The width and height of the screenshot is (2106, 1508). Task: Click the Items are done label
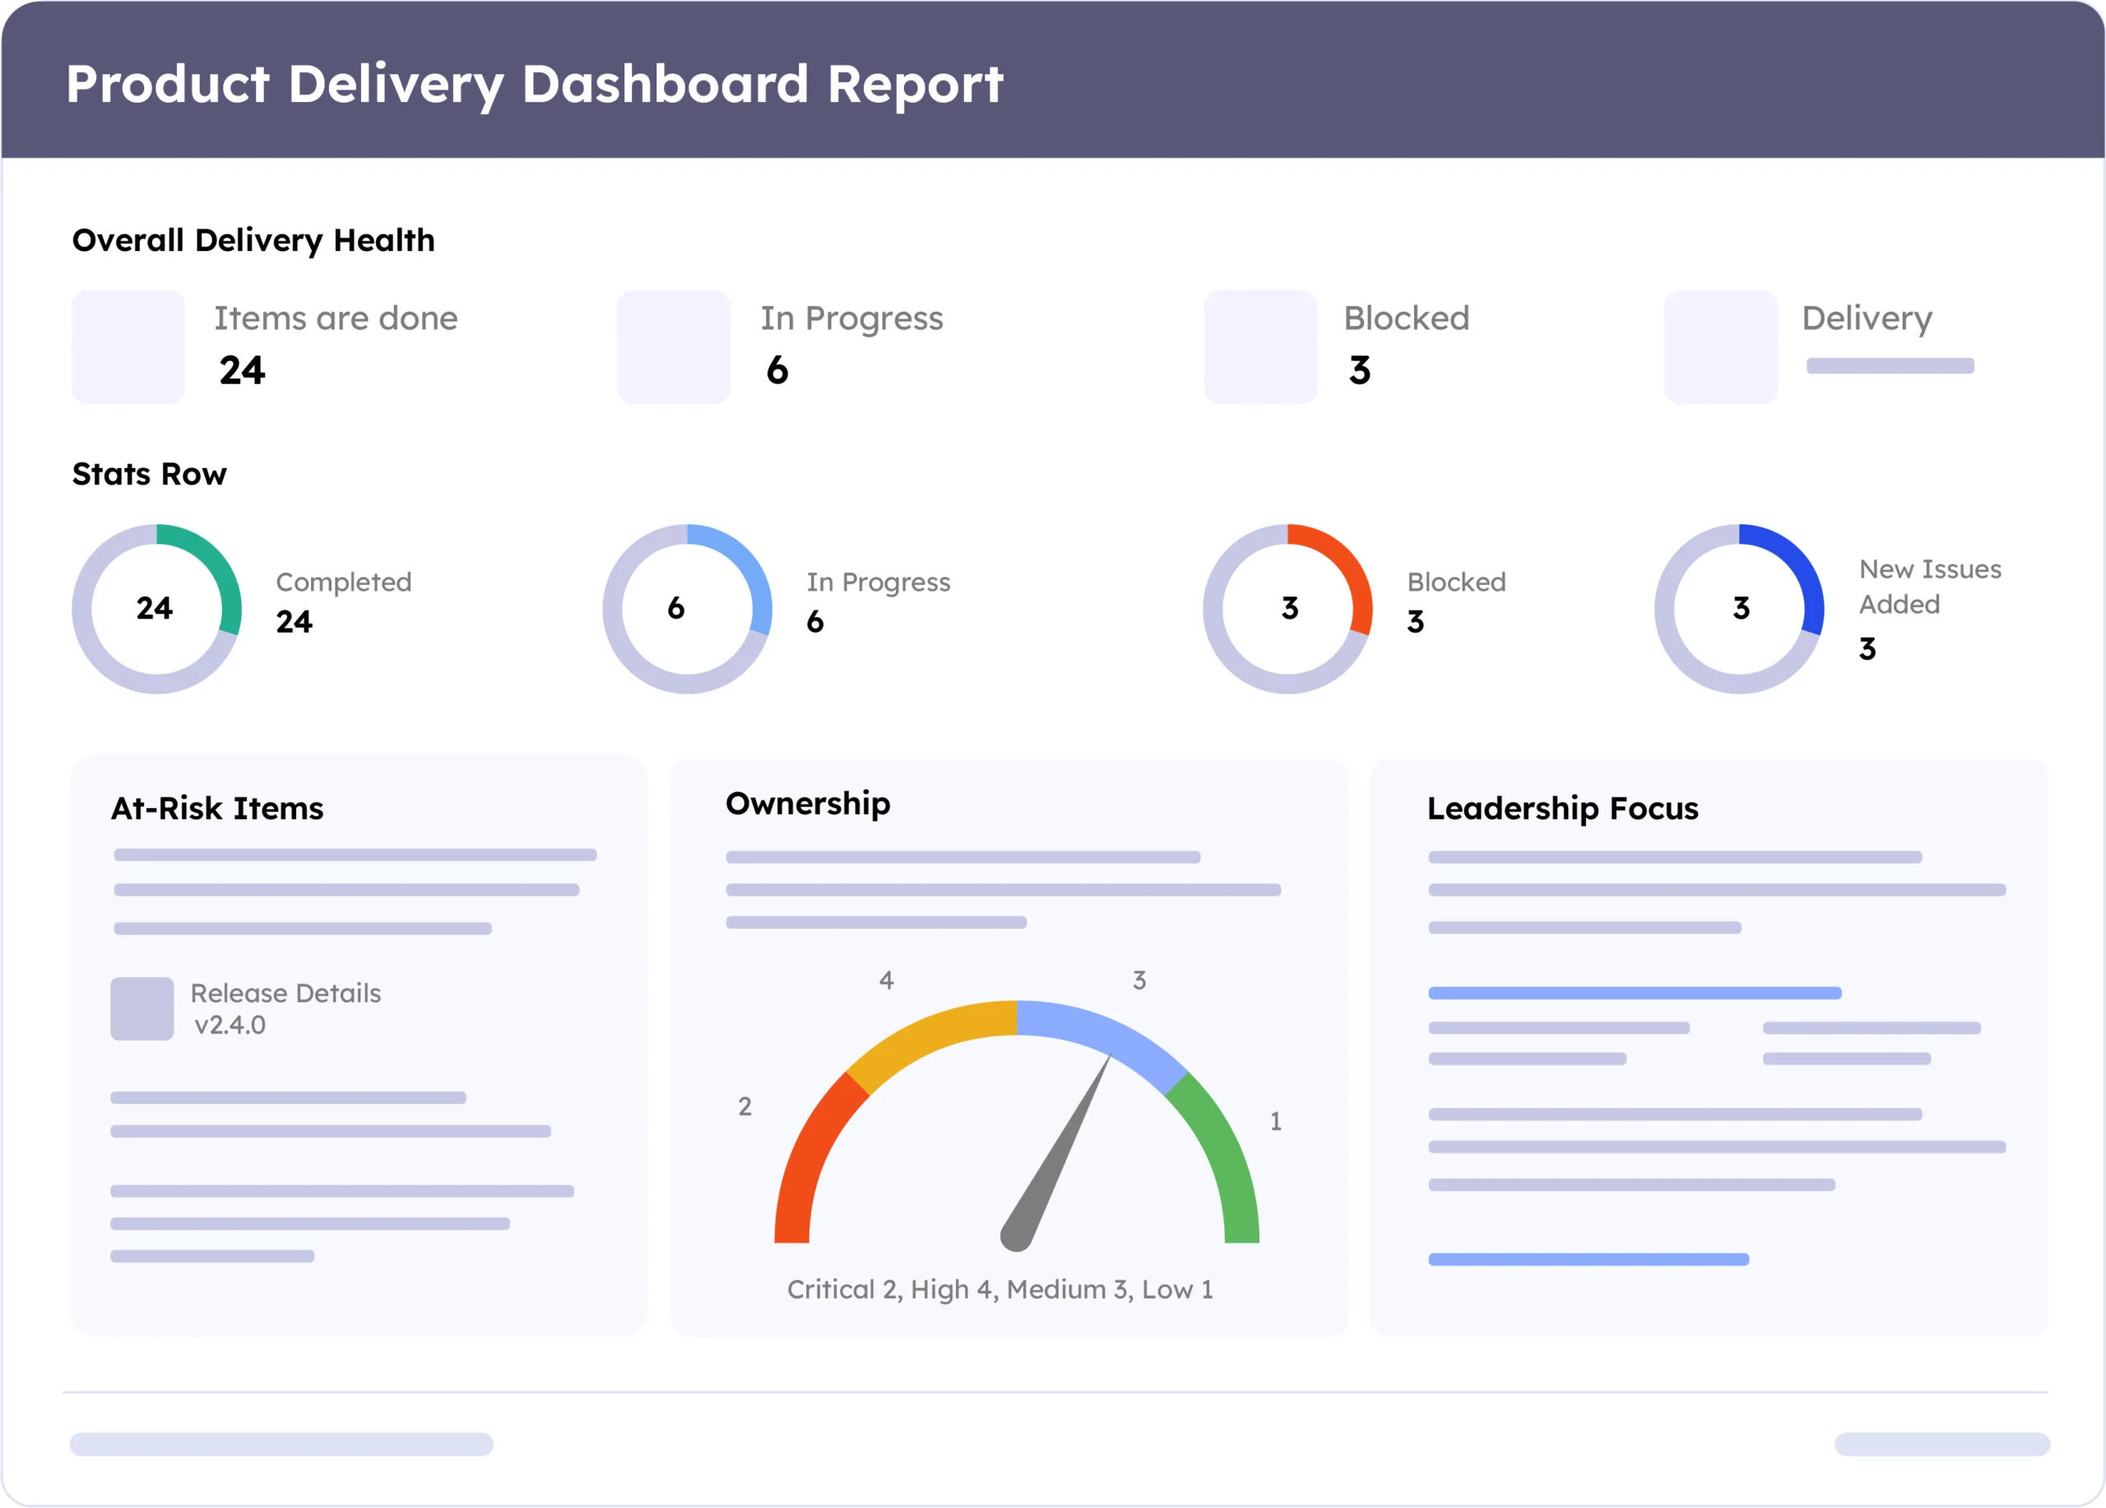pyautogui.click(x=336, y=318)
